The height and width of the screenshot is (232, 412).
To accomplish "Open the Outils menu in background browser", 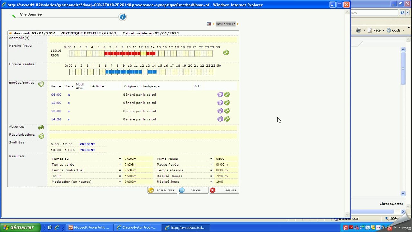I will click(x=395, y=30).
